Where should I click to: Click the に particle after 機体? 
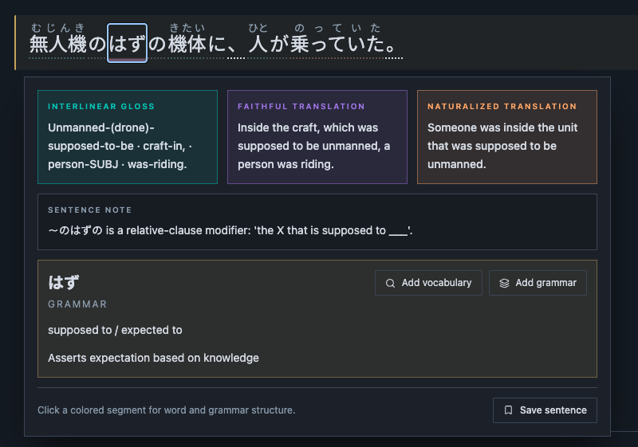(x=217, y=44)
